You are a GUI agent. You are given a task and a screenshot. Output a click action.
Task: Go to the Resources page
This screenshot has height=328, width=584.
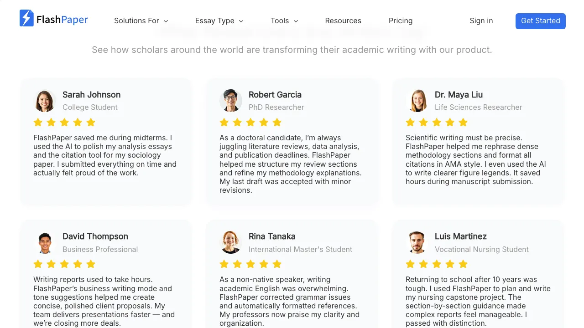[x=343, y=21]
